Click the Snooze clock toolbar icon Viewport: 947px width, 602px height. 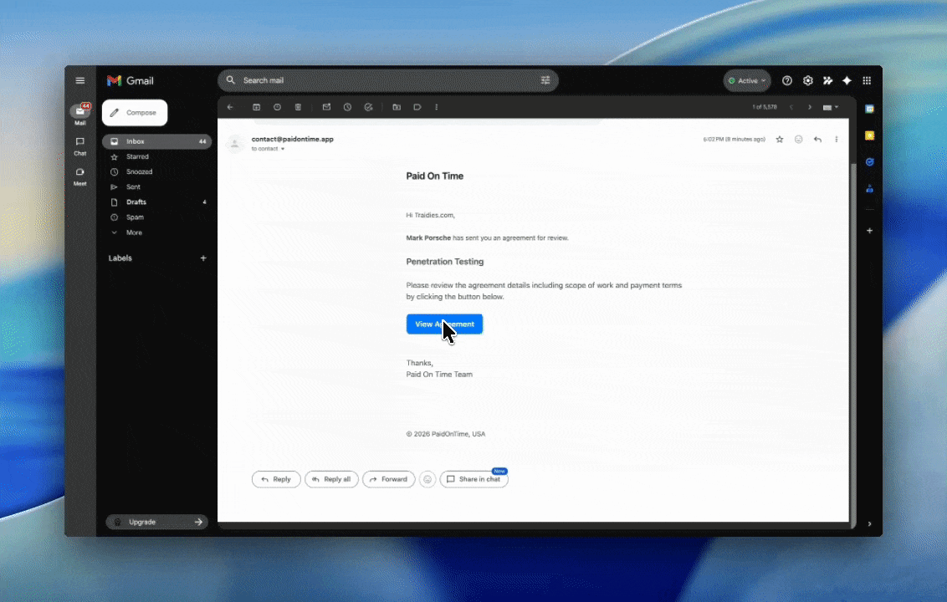coord(347,107)
